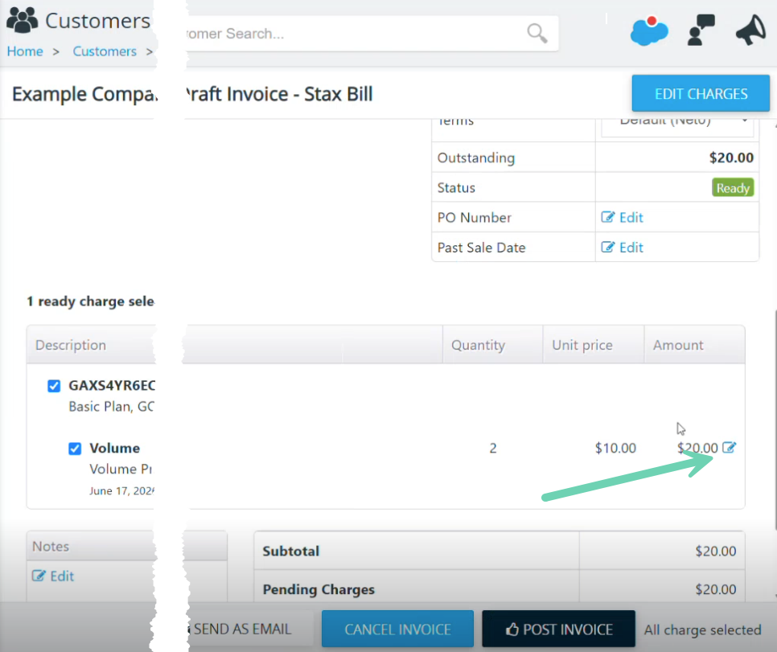777x652 pixels.
Task: Open the blue cloud notification icon
Action: [x=649, y=31]
